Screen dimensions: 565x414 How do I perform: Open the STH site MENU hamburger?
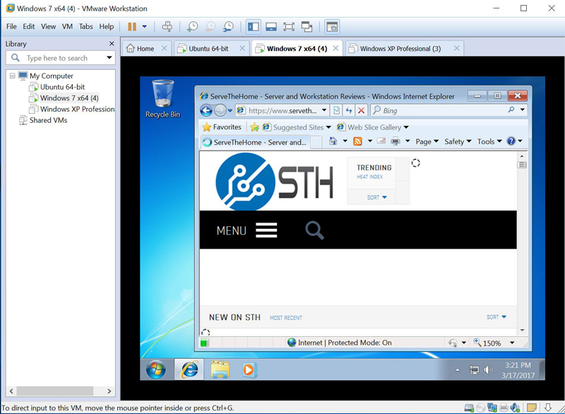point(266,230)
